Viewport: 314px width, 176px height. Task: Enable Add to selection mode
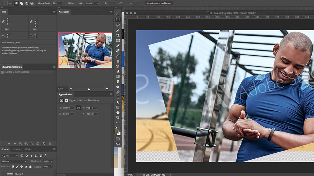click(22, 3)
